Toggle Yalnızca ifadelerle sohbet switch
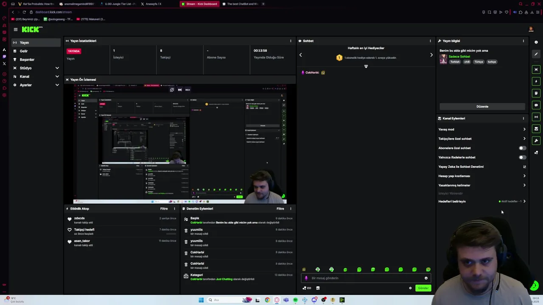543x305 pixels. [x=522, y=157]
